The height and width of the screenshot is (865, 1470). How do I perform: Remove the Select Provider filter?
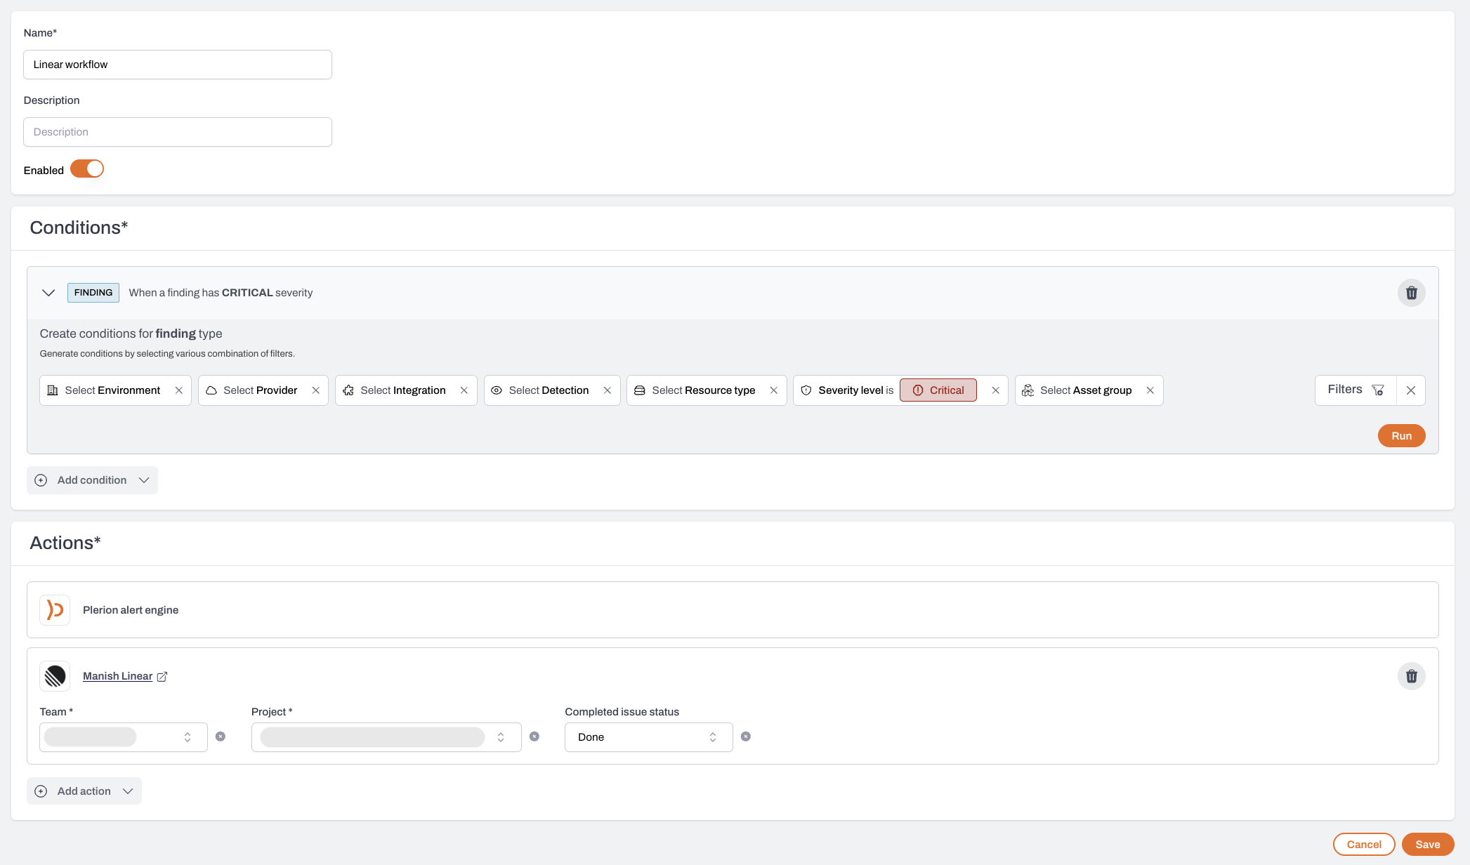coord(315,390)
